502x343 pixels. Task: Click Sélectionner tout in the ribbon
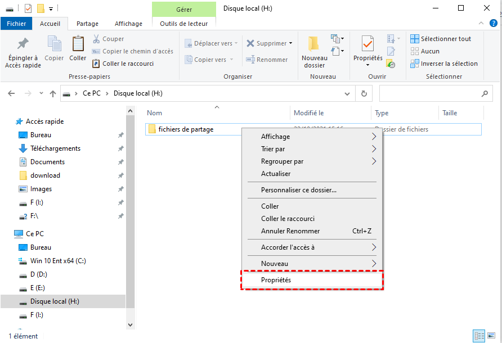pyautogui.click(x=446, y=39)
